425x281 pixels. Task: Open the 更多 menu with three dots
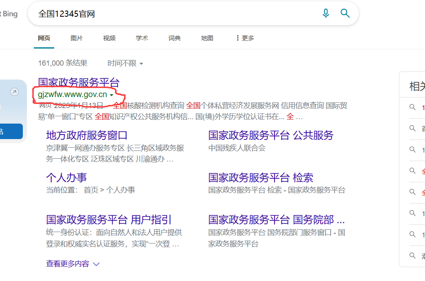click(245, 38)
